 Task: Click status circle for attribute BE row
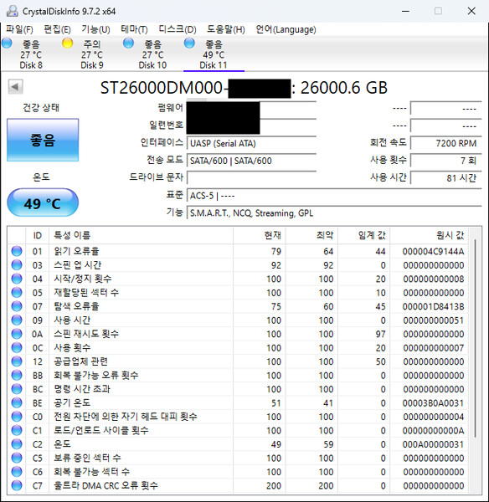17,402
